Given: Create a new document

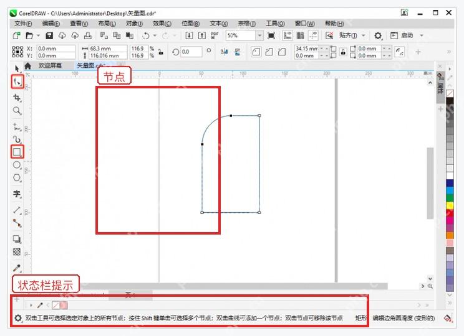Looking at the screenshot, I should (x=17, y=35).
